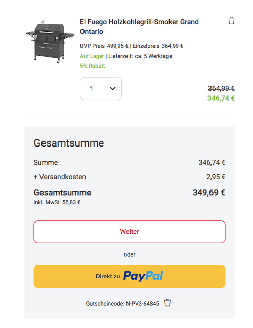Click the total amount 349,69 €

[209, 193]
